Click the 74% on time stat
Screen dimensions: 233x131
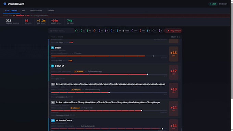pyautogui.click(x=70, y=22)
